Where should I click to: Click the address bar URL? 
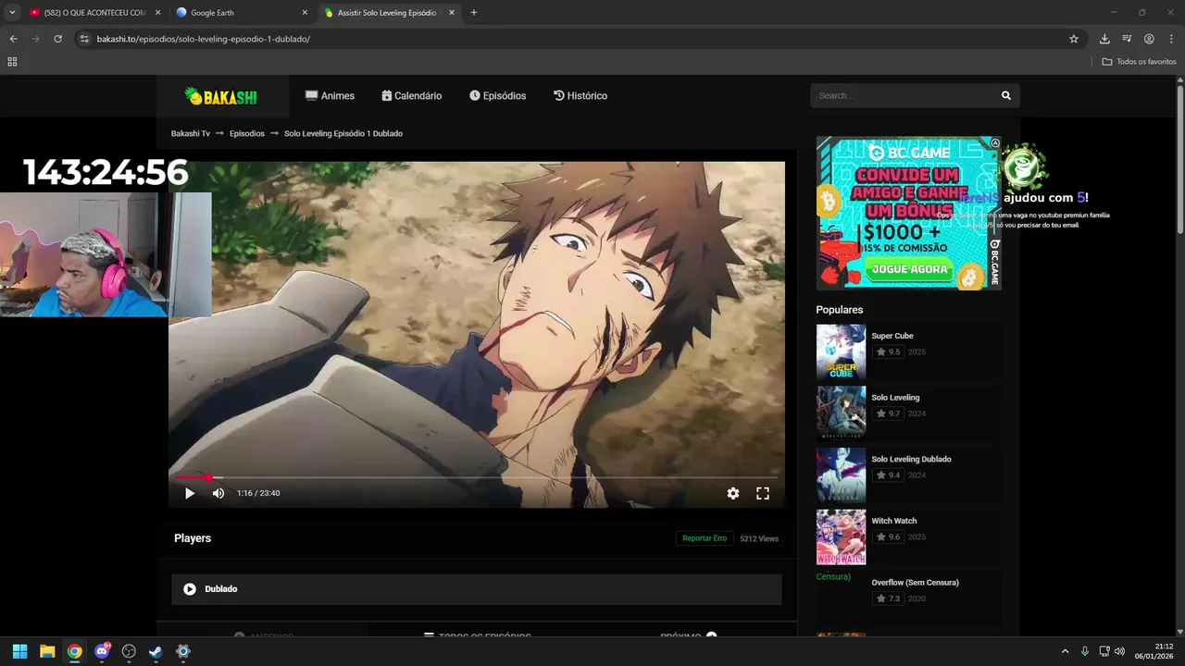[x=204, y=39]
